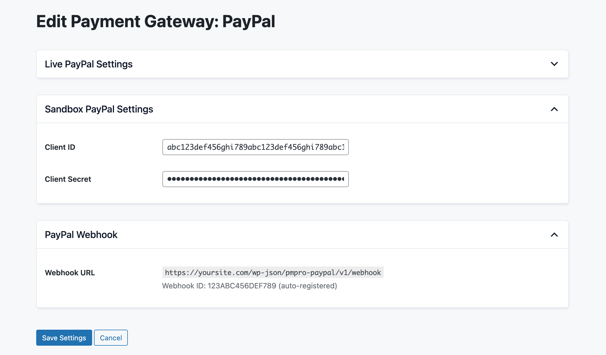Click the Webhook URL label

pos(70,273)
